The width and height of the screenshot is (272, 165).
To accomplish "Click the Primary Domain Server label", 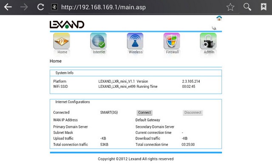I will [x=71, y=127].
